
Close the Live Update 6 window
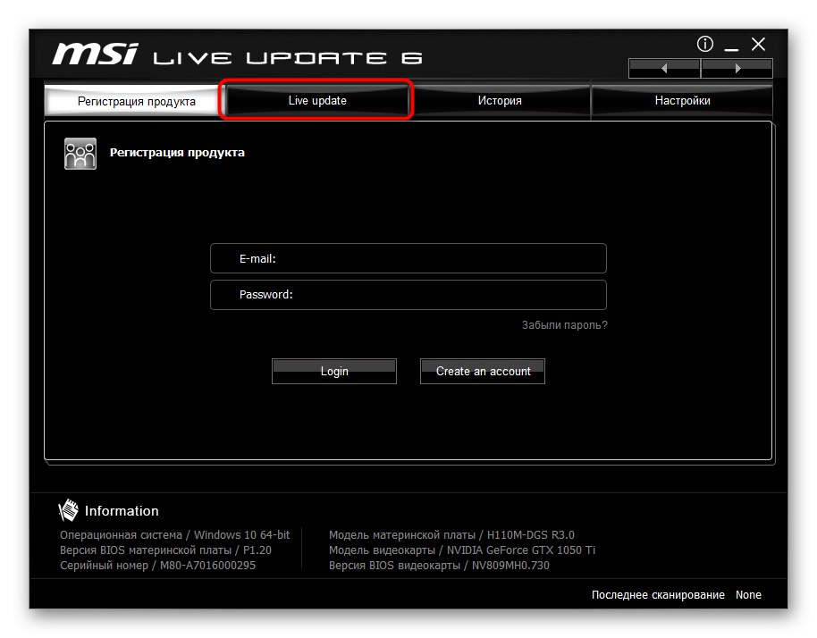[x=758, y=45]
